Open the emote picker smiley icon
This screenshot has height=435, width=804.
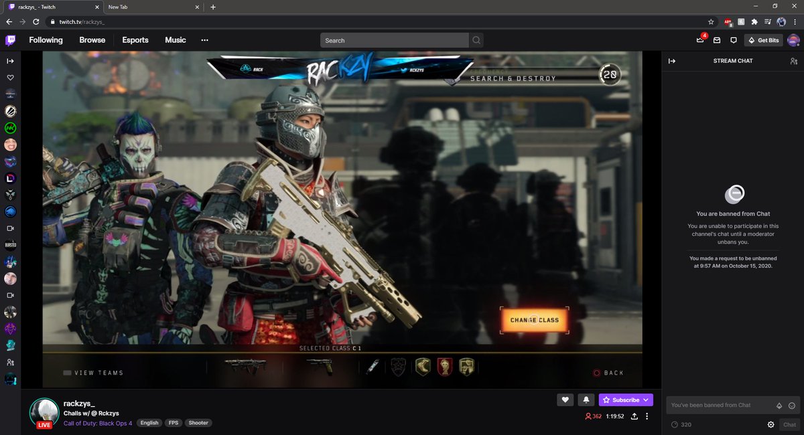click(x=792, y=406)
